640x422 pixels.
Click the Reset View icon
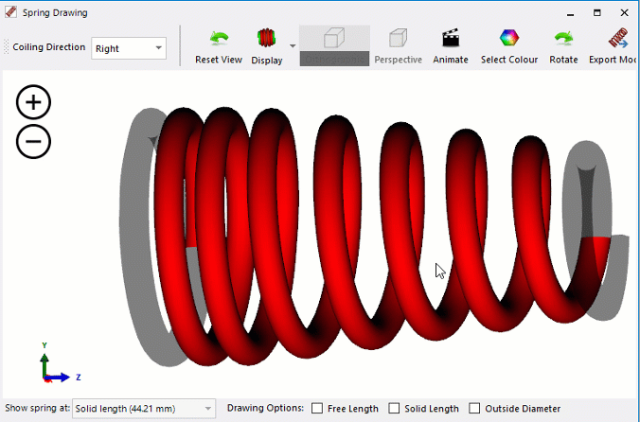click(219, 39)
